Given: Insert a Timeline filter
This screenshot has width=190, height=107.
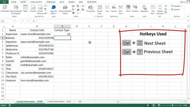Looking at the screenshot, I should pos(135,9).
